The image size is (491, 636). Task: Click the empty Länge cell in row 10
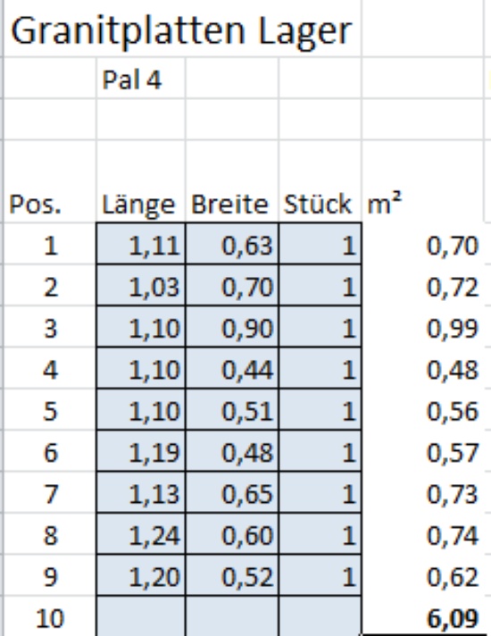(x=141, y=616)
